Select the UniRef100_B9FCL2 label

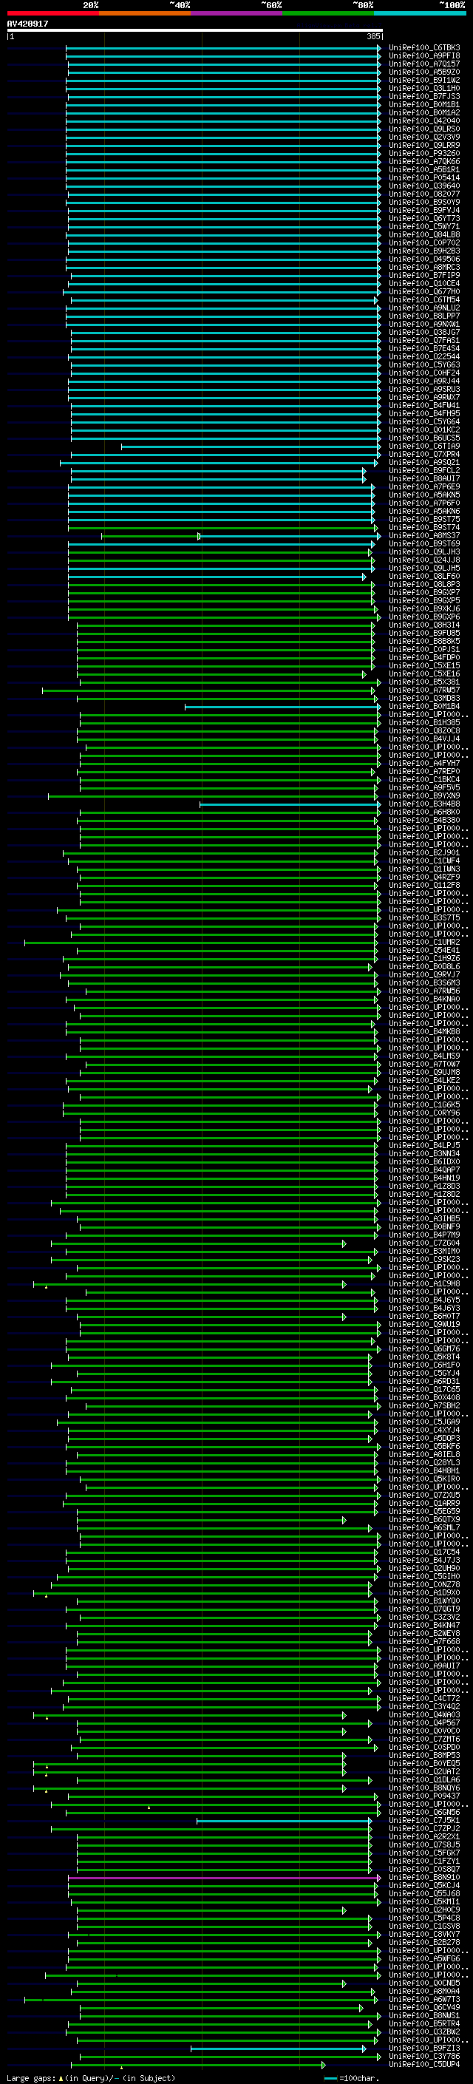424,470
